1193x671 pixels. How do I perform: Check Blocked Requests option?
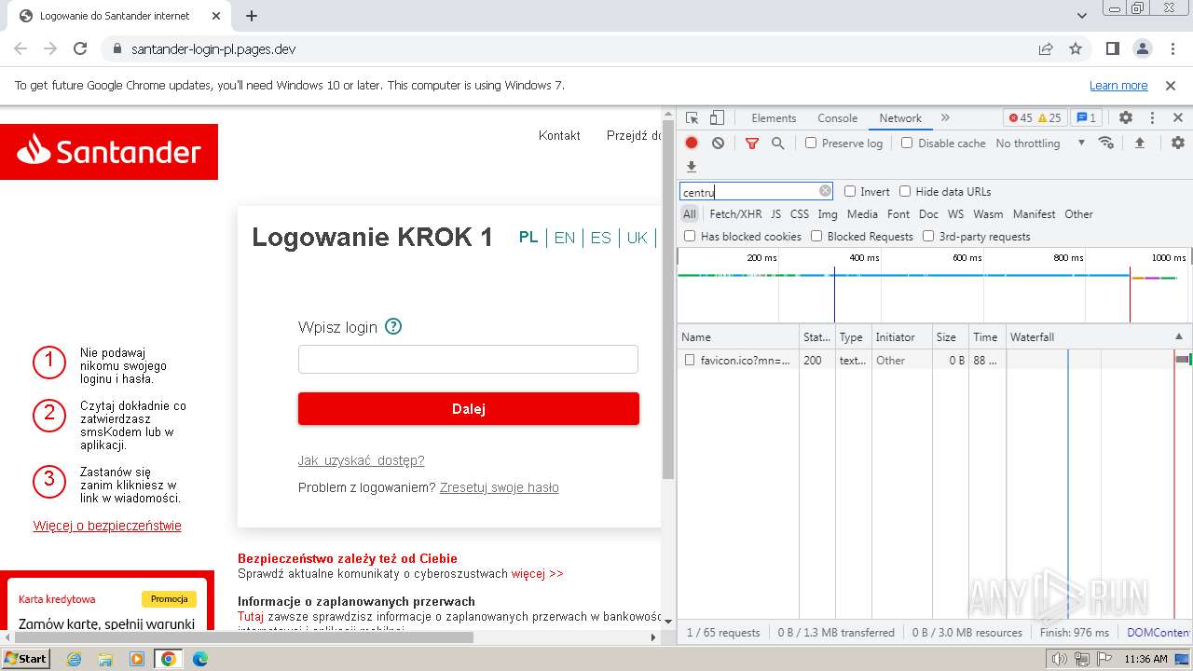[x=816, y=236]
